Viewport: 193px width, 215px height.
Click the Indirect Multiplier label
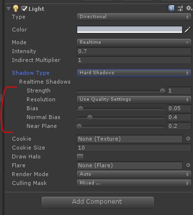click(36, 60)
